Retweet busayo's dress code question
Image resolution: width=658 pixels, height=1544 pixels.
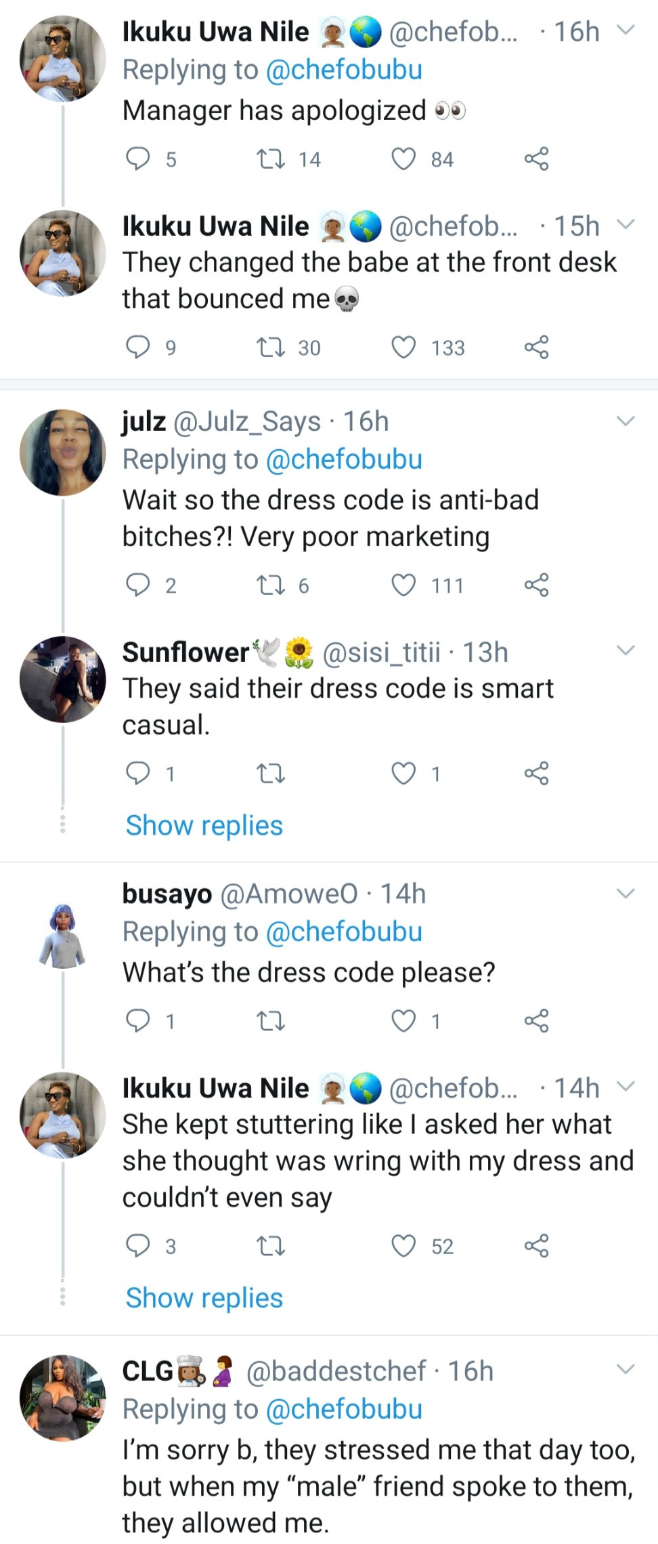271,1021
